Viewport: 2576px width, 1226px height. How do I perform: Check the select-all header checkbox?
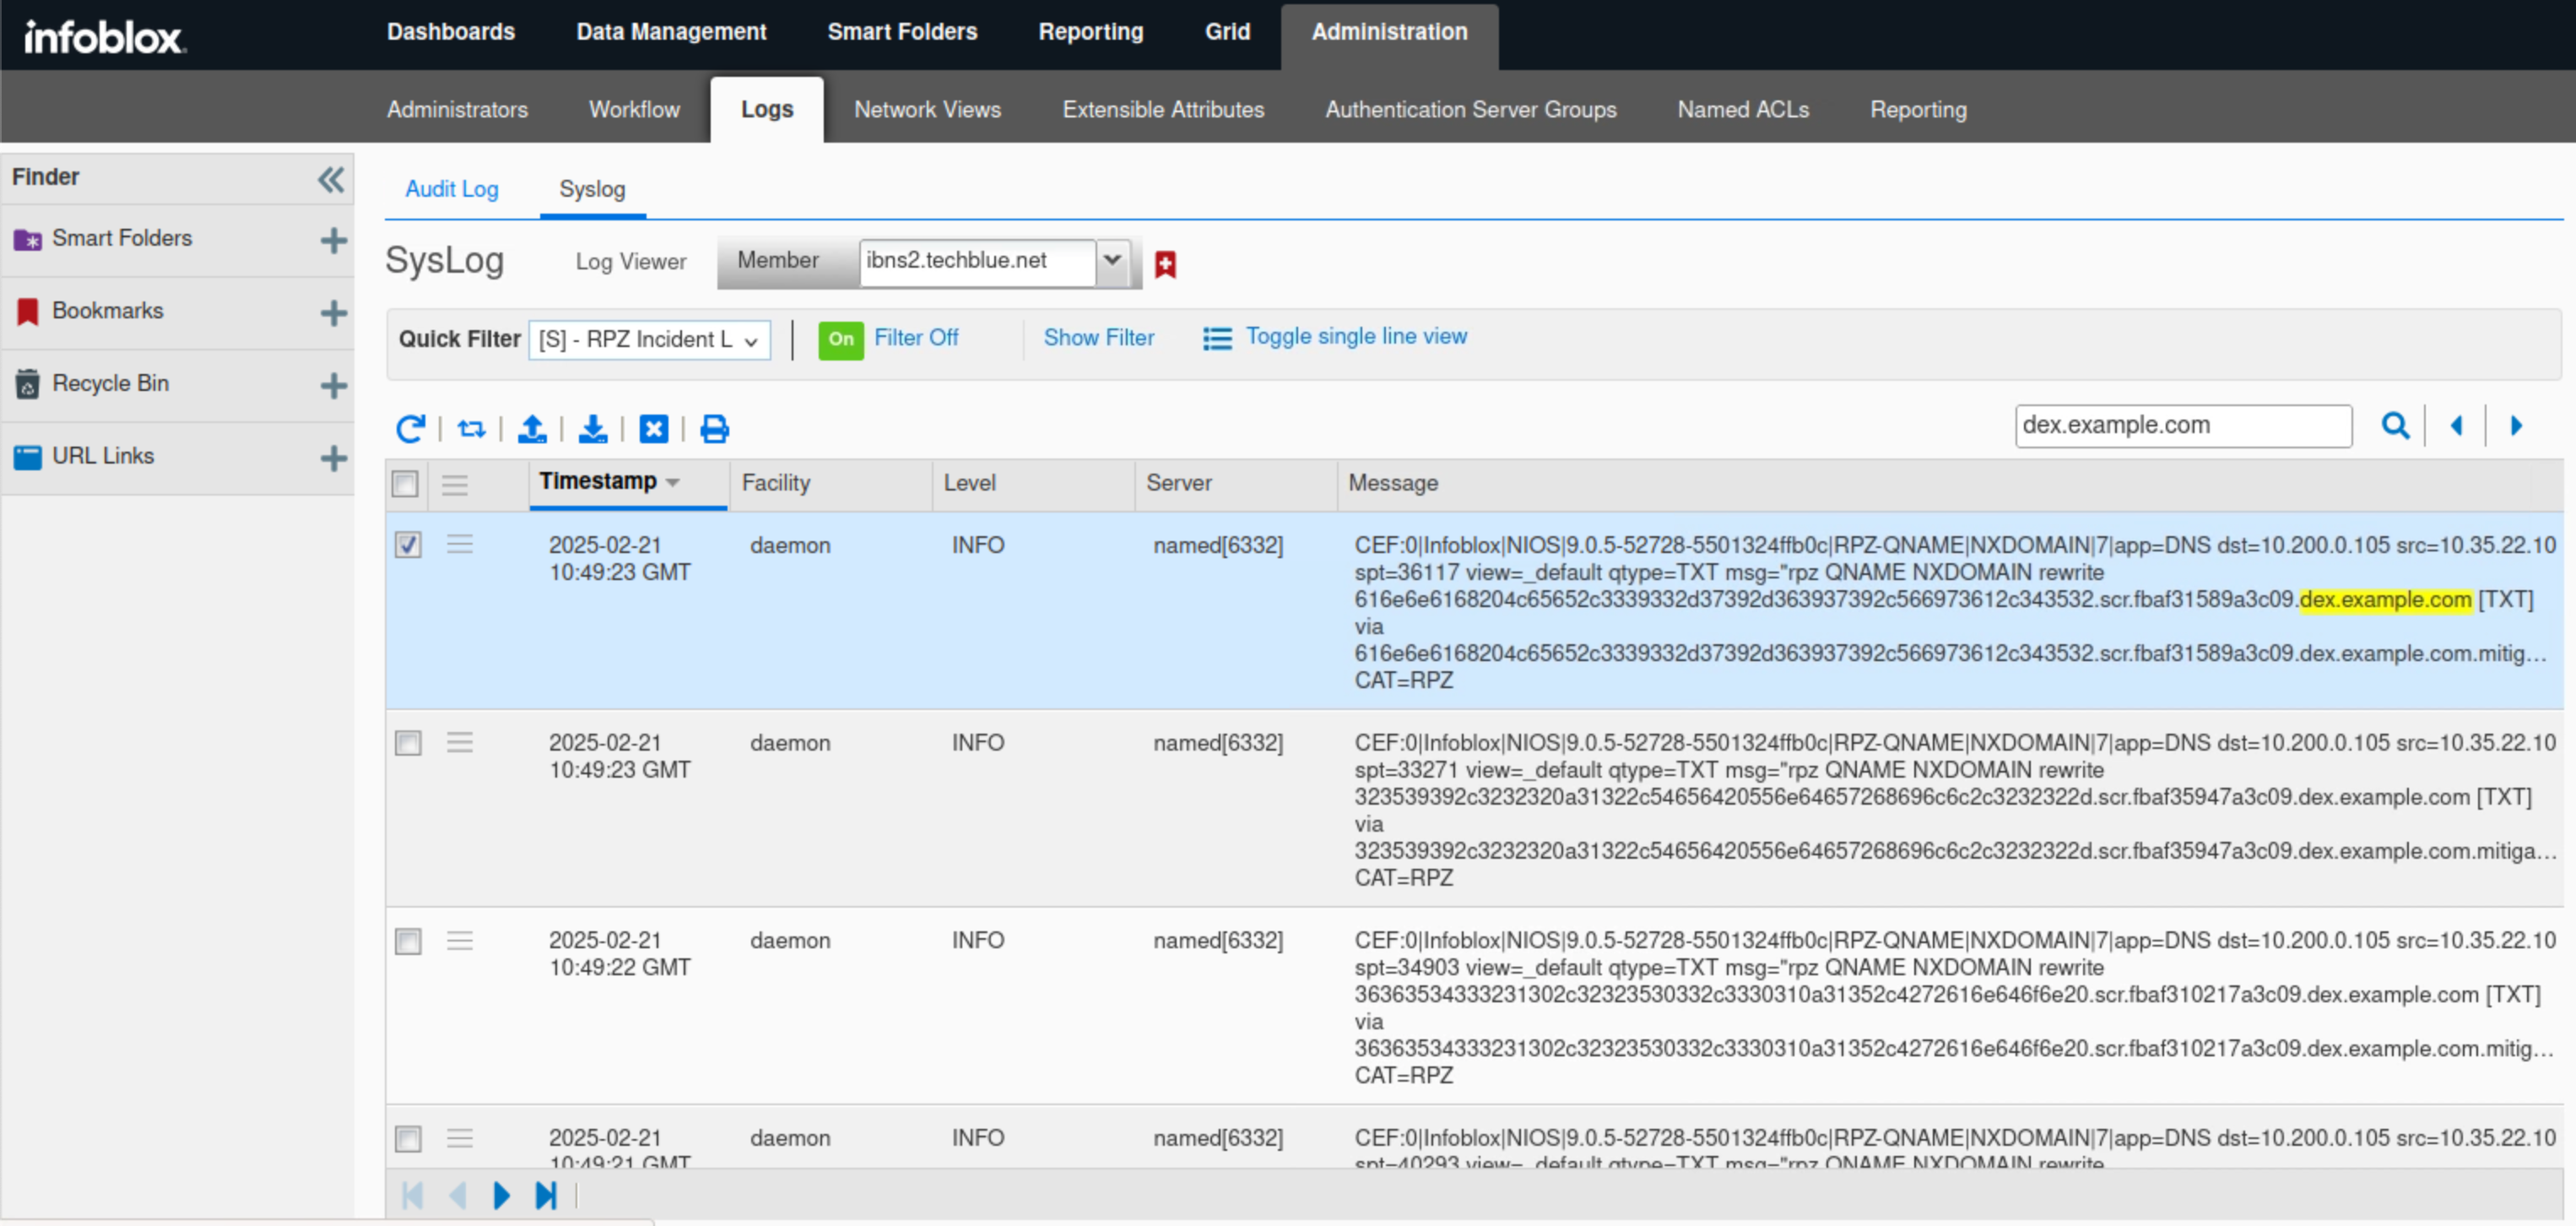tap(405, 485)
